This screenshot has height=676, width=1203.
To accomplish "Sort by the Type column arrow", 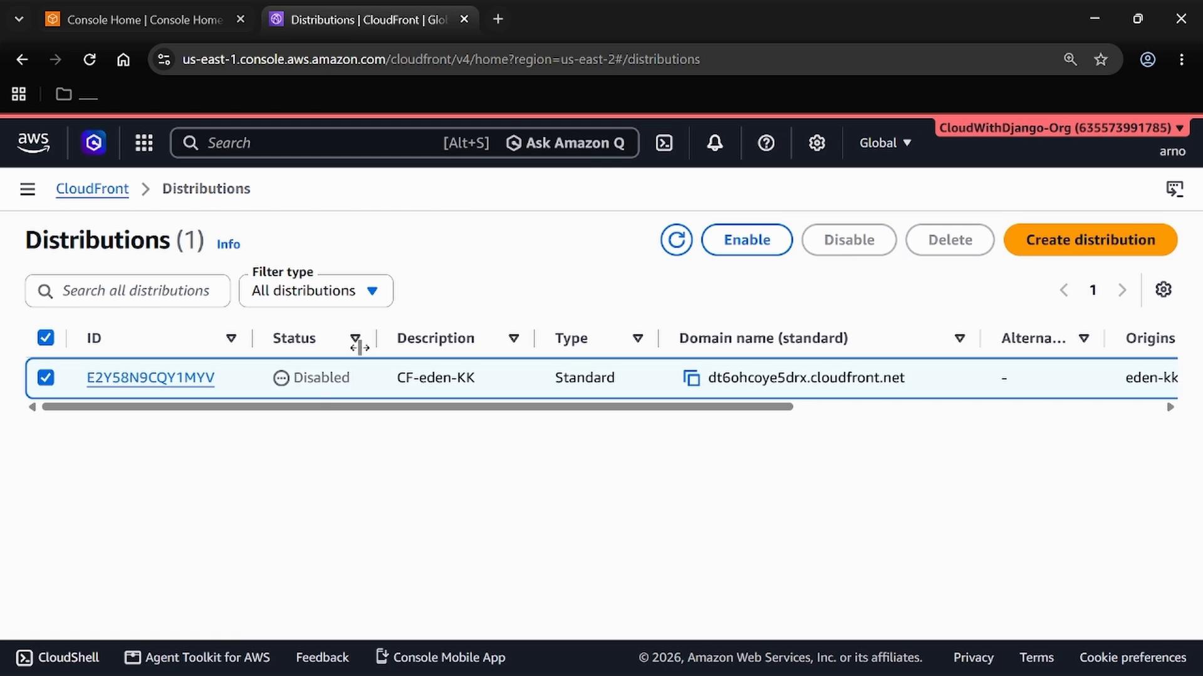I will [x=638, y=338].
